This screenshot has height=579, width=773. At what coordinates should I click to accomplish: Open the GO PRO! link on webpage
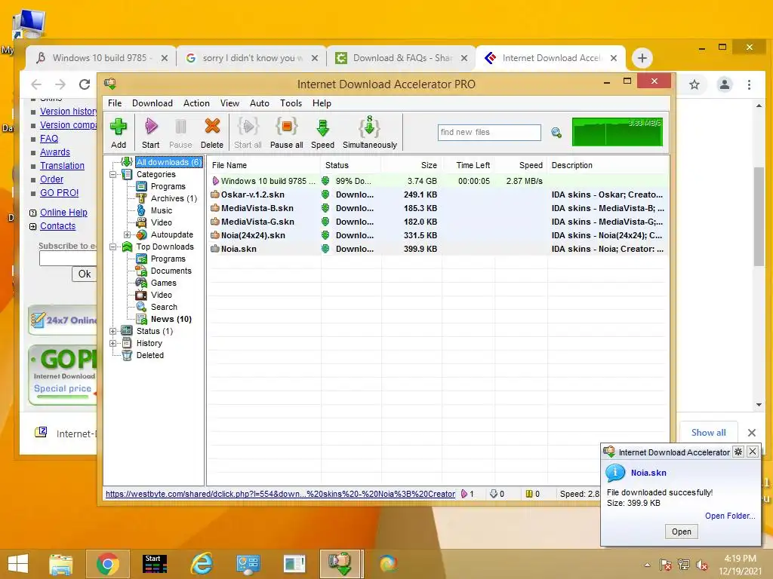click(x=59, y=193)
